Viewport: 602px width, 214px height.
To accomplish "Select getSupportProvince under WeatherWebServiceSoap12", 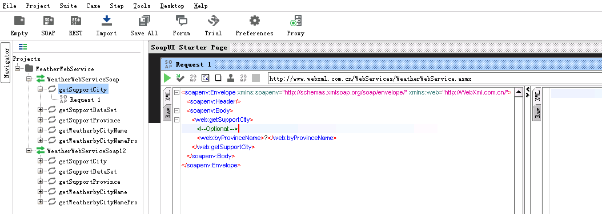I will click(90, 182).
